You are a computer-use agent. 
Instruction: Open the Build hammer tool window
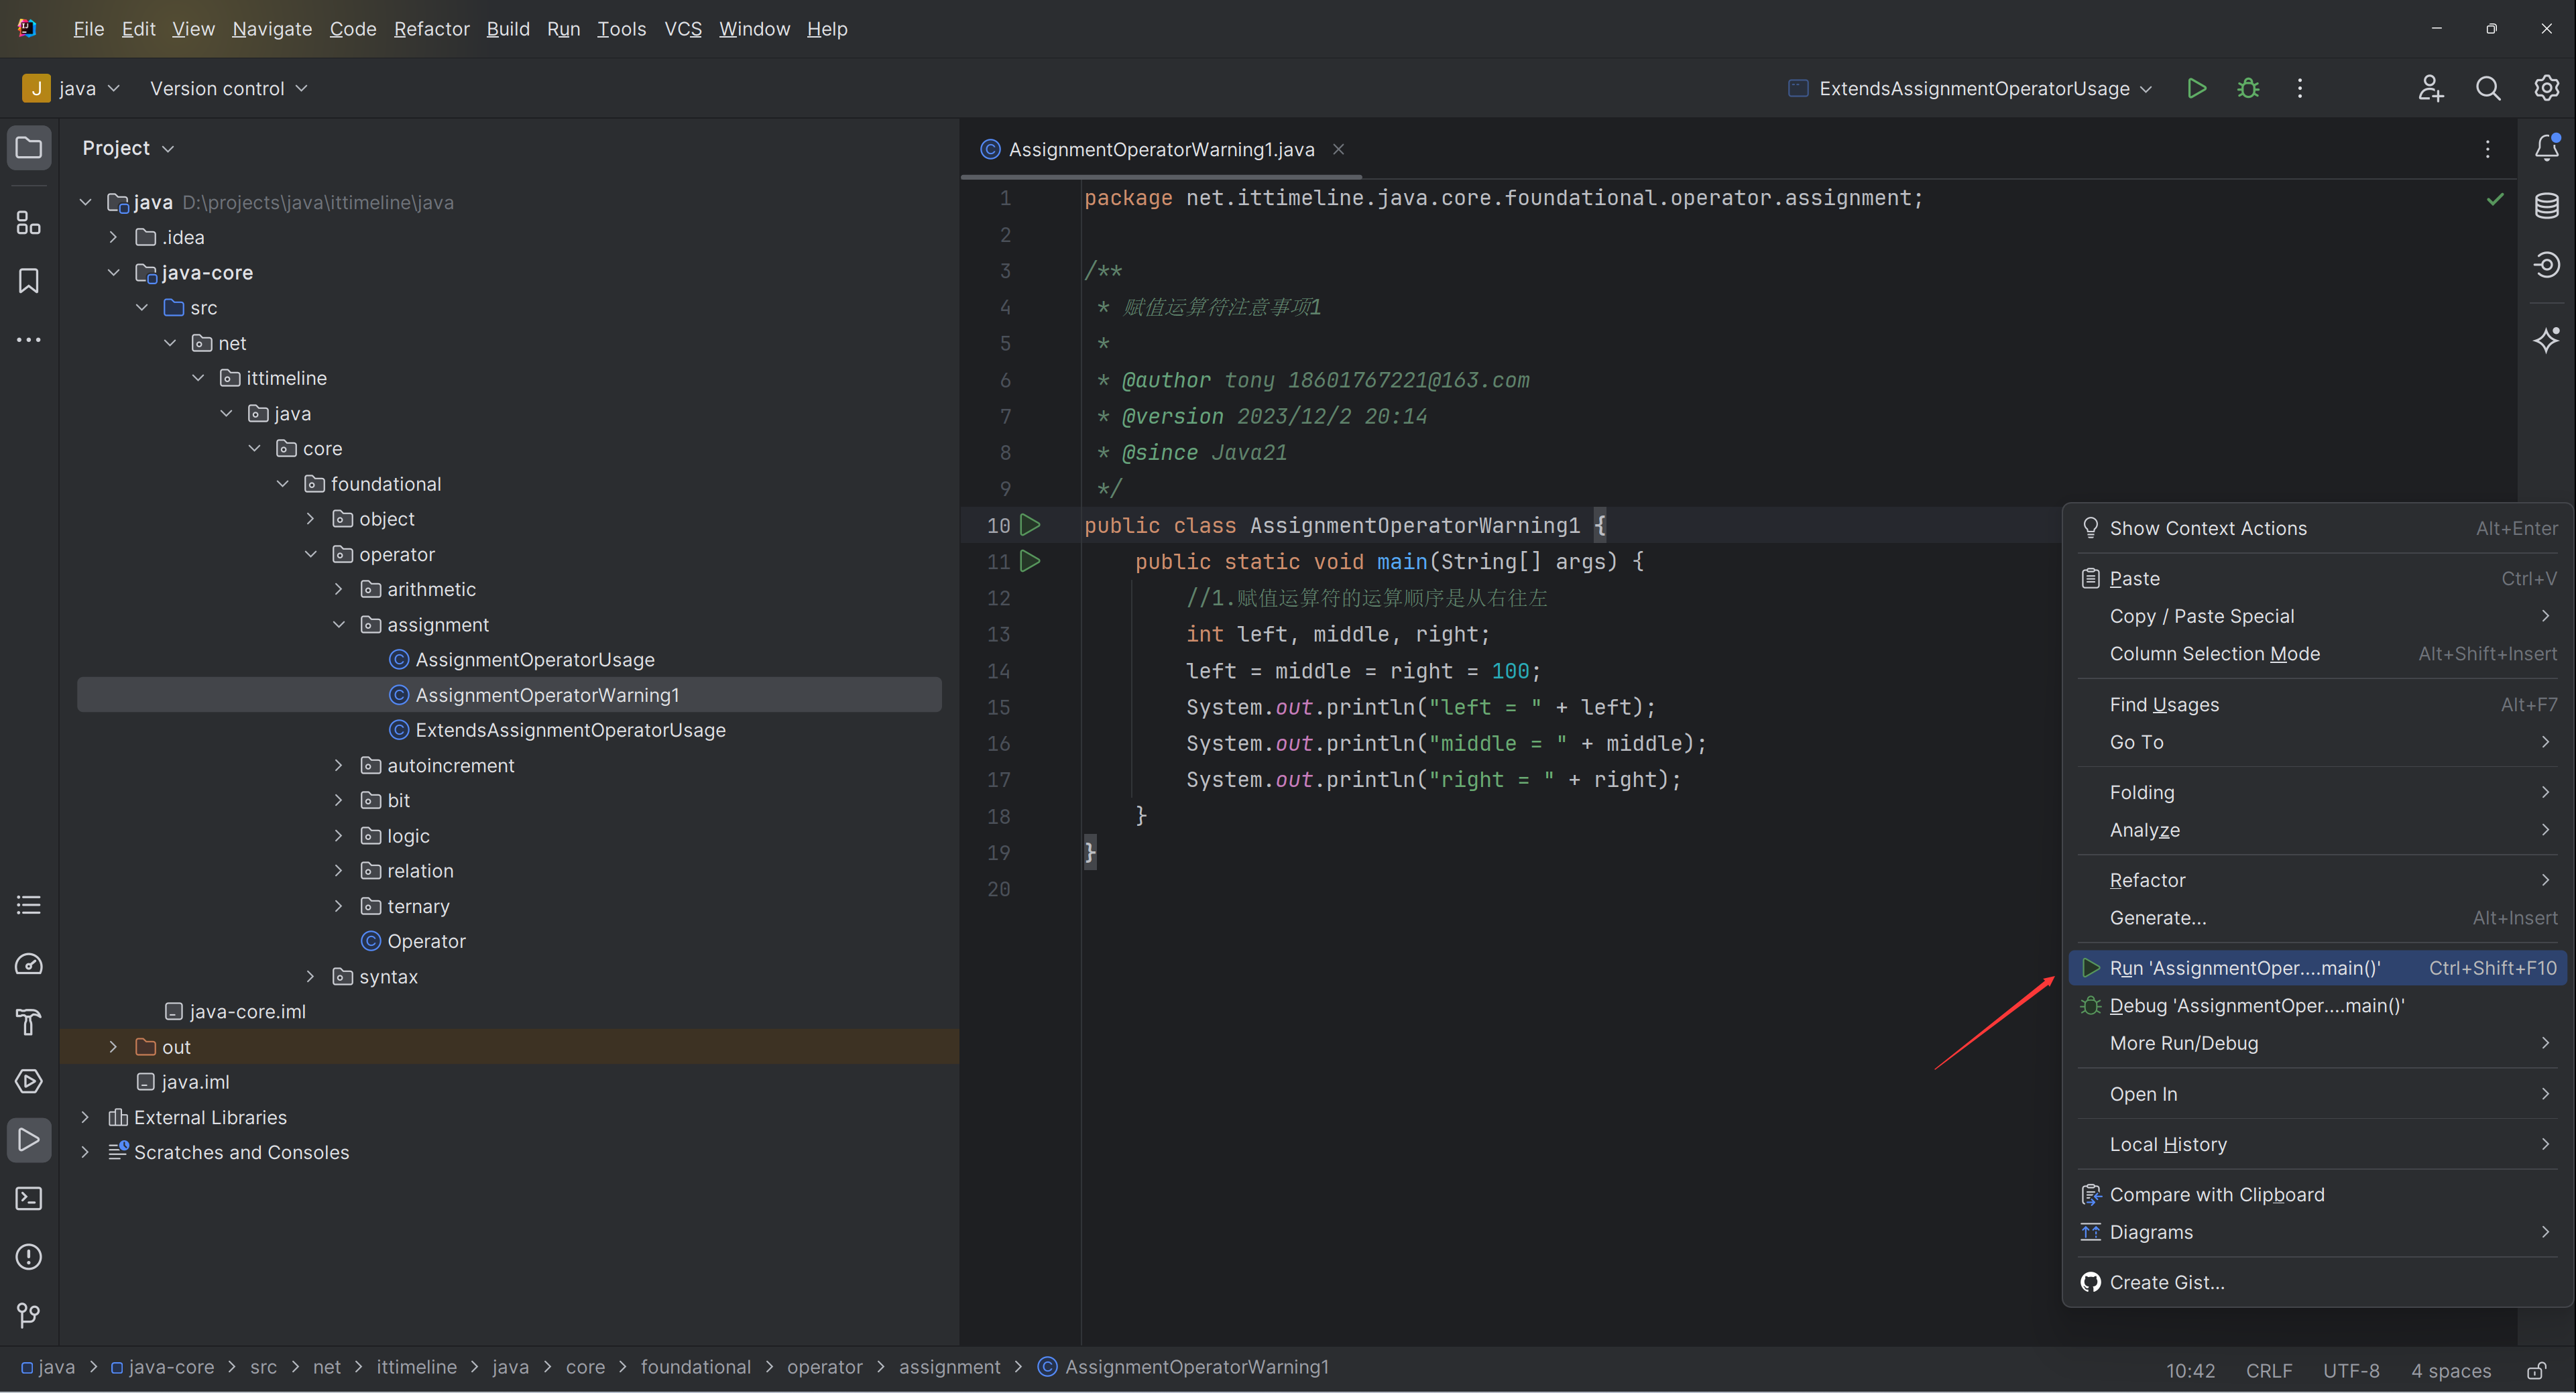29,1022
